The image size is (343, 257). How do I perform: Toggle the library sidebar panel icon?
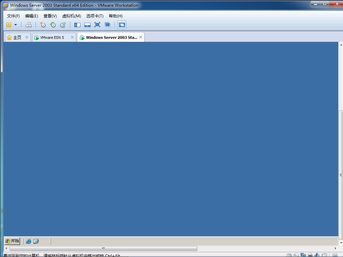click(x=77, y=25)
